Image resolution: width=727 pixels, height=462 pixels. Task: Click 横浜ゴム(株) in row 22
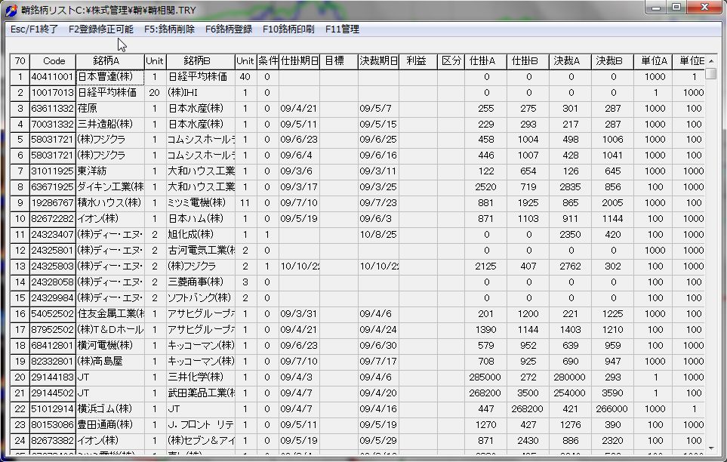tap(110, 408)
